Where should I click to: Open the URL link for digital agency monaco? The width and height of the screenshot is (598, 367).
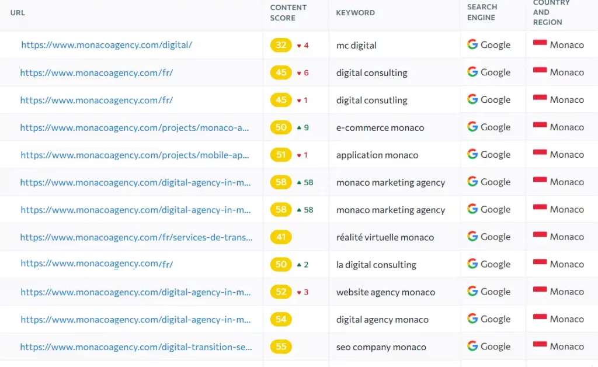135,319
